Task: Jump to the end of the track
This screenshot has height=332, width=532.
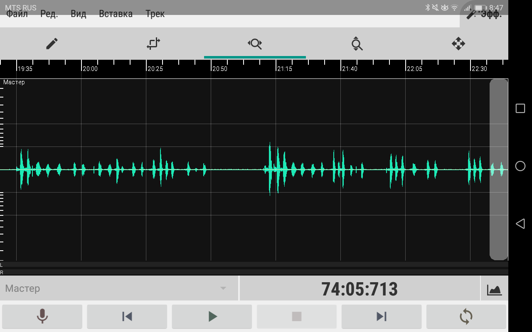Action: click(382, 317)
